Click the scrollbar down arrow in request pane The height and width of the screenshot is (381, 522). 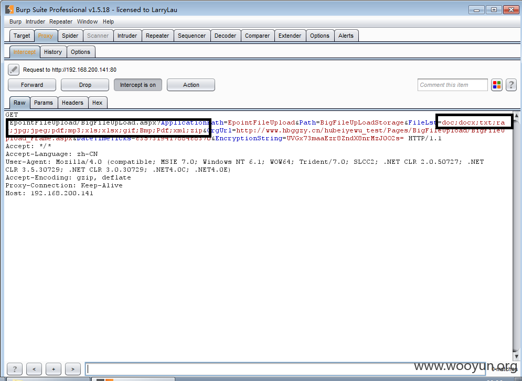(516, 356)
